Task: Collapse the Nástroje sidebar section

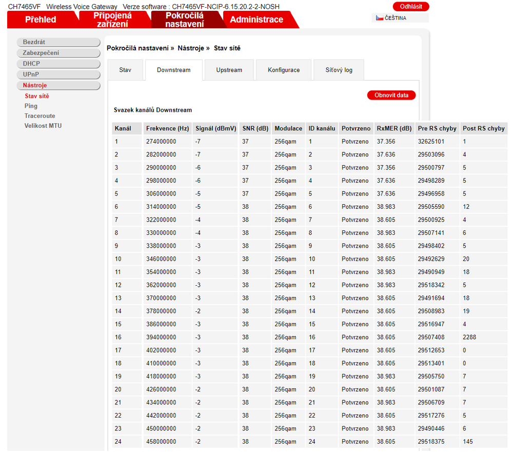Action: 58,85
